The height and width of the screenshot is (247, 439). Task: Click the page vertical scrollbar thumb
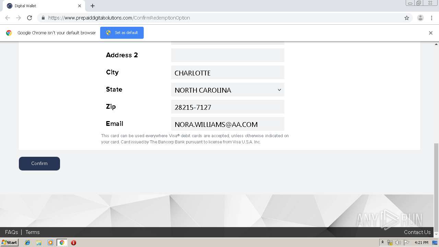tap(436, 188)
